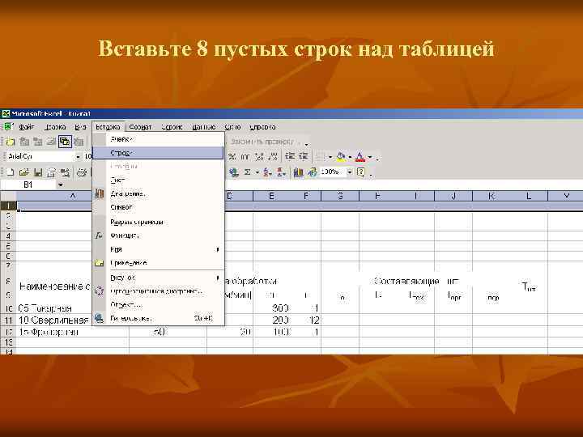Click the highlighted Reviewing toolbar button
This screenshot has width=583, height=437.
pyautogui.click(x=65, y=142)
